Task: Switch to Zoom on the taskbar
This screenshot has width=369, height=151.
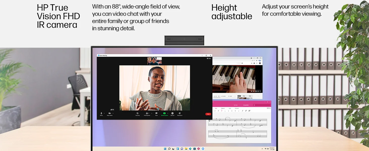Action: pos(203,149)
